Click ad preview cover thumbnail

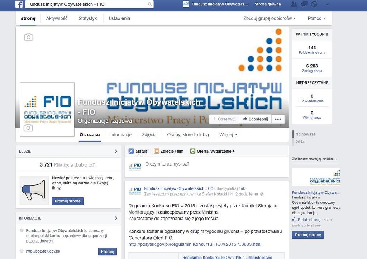316,177
